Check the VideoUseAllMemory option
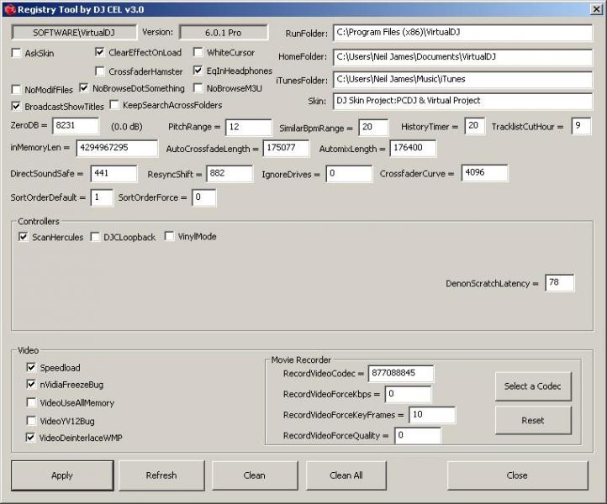The width and height of the screenshot is (607, 504). tap(31, 403)
